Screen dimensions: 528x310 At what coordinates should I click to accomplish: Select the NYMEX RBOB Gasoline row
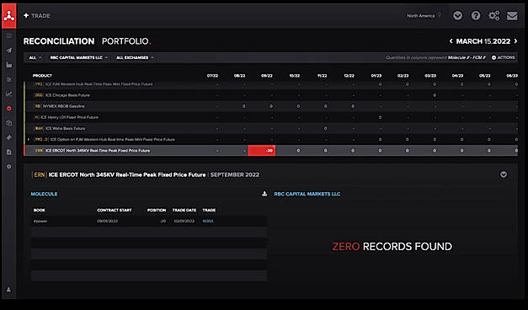[271, 106]
